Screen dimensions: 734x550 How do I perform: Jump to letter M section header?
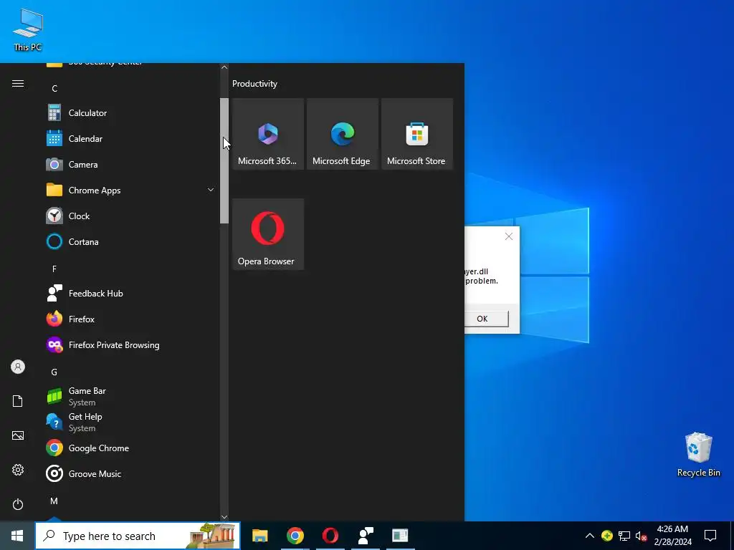[54, 501]
